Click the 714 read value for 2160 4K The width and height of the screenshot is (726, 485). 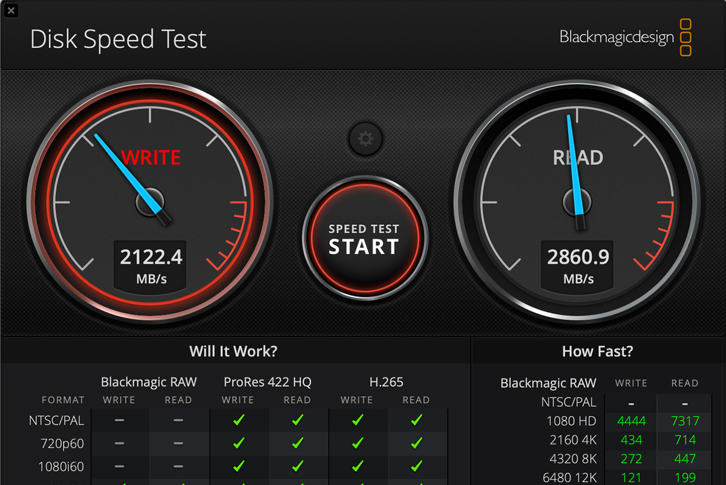tap(685, 440)
